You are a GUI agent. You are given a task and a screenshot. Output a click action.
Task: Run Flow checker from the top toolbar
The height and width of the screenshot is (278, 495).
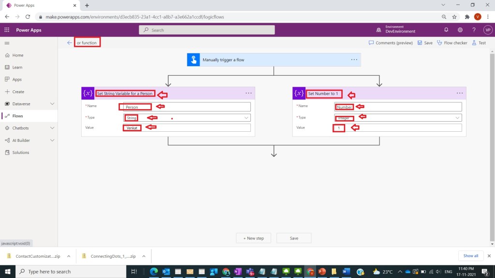tap(452, 43)
